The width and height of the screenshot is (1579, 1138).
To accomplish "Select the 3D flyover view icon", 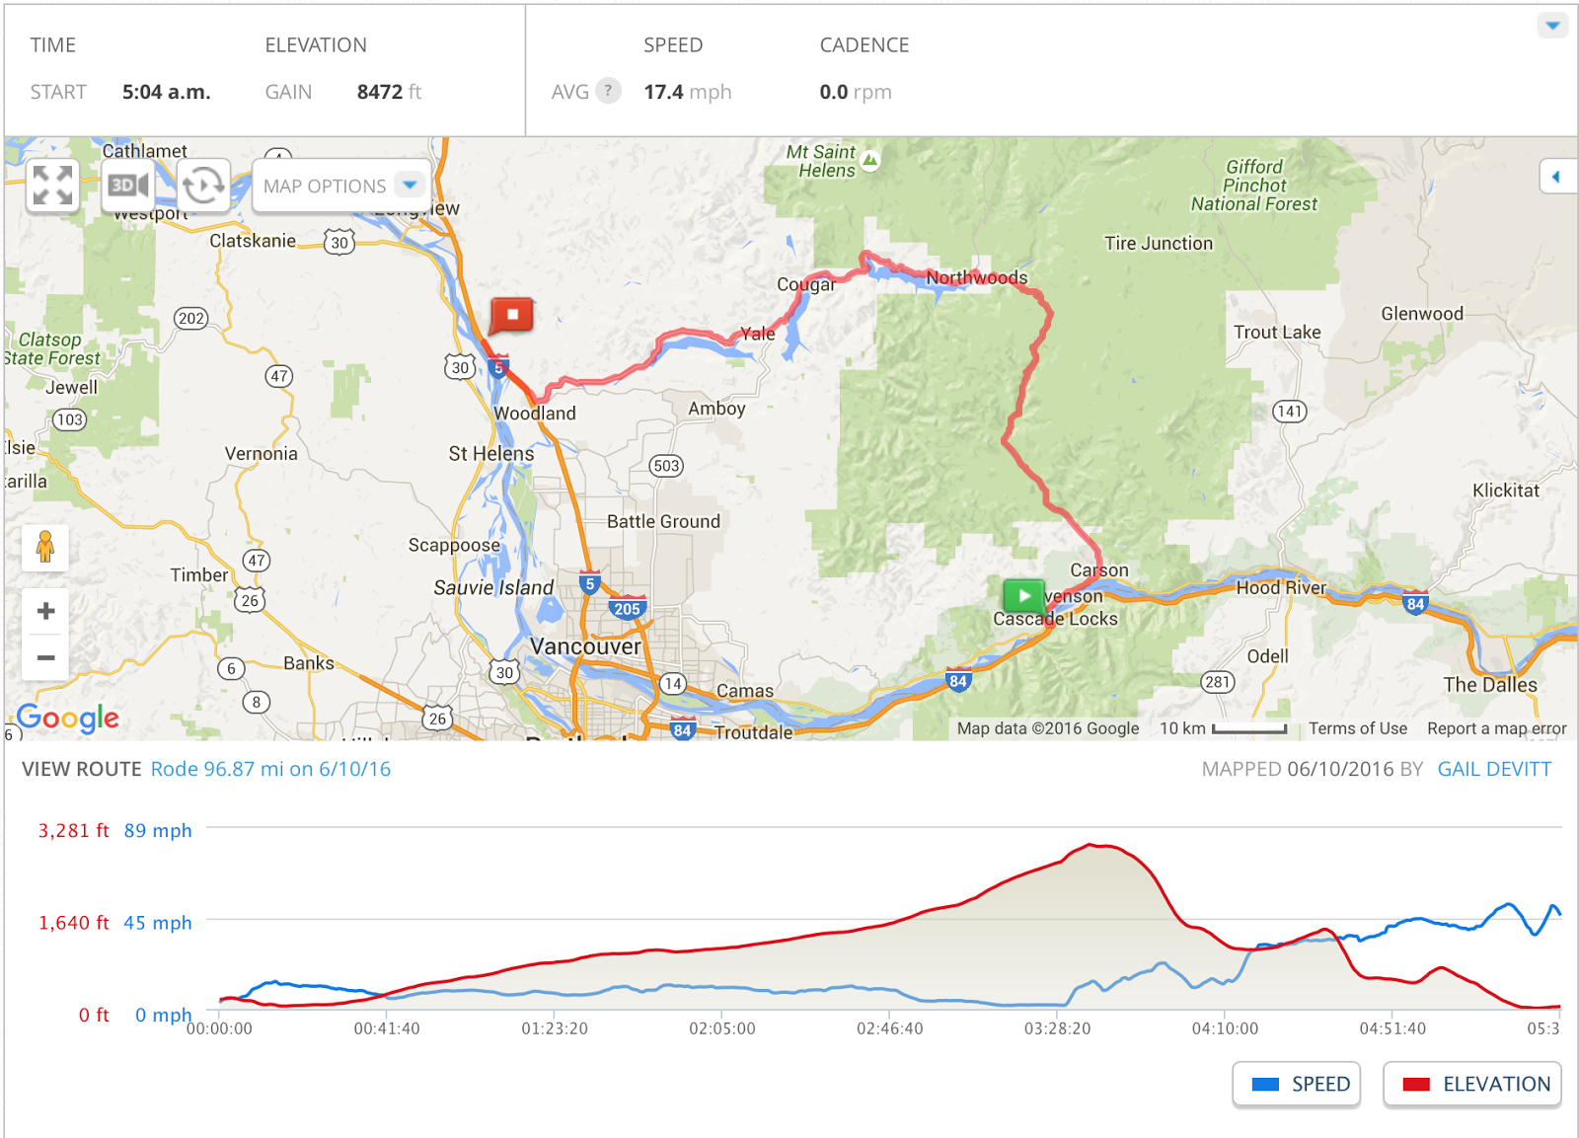I will [128, 185].
